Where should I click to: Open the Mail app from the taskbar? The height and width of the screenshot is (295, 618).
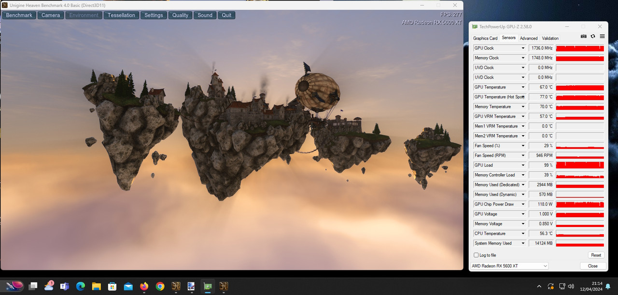point(128,286)
